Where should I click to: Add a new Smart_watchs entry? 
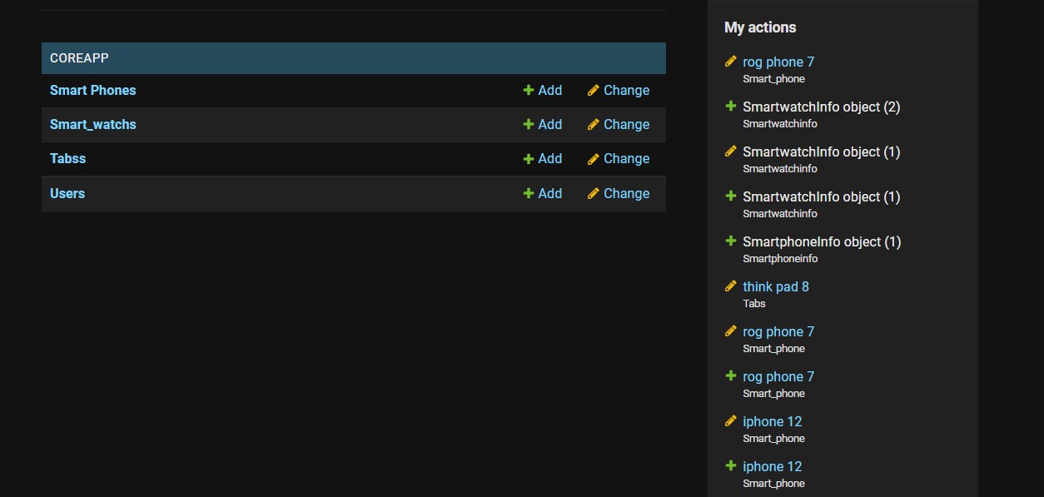tap(543, 124)
